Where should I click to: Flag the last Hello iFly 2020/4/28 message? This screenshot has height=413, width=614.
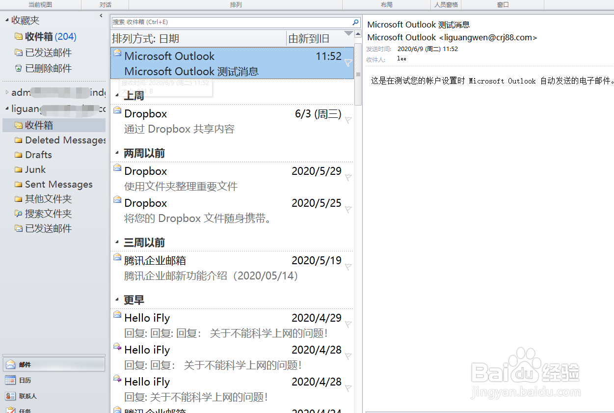pyautogui.click(x=348, y=388)
